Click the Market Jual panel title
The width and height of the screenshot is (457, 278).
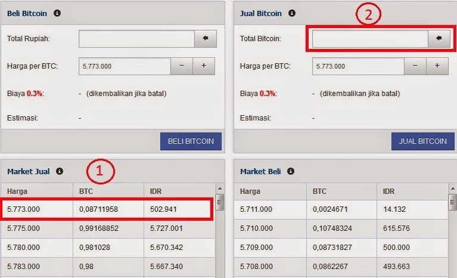[29, 172]
